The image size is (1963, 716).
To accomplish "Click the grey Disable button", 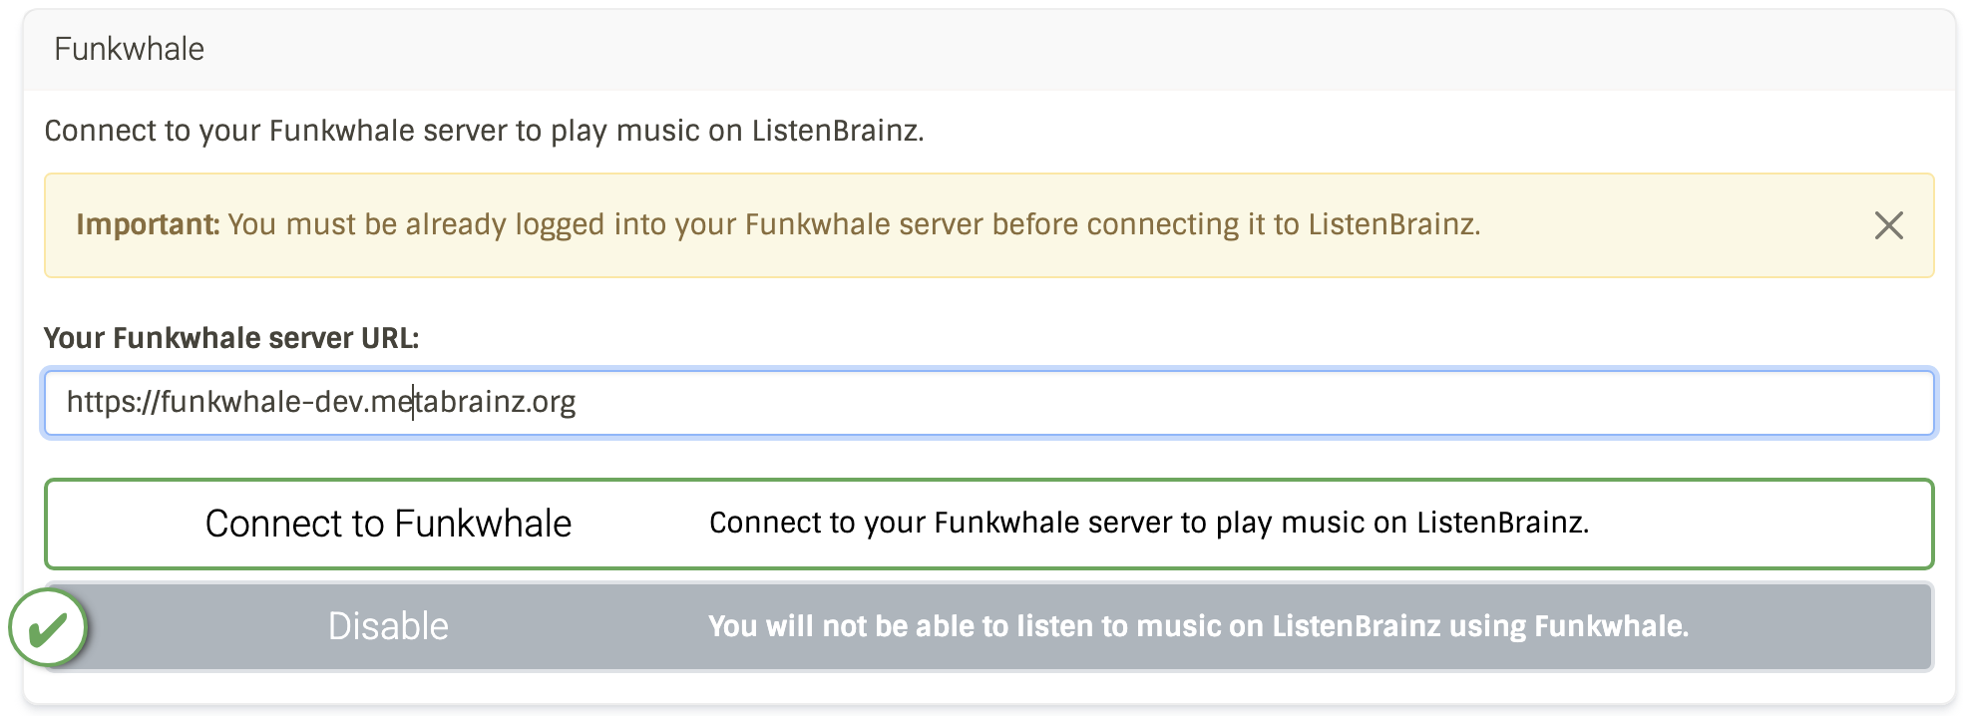I will pyautogui.click(x=988, y=626).
